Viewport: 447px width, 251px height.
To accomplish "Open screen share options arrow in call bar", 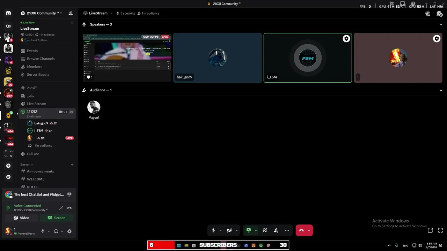I will coord(256,230).
